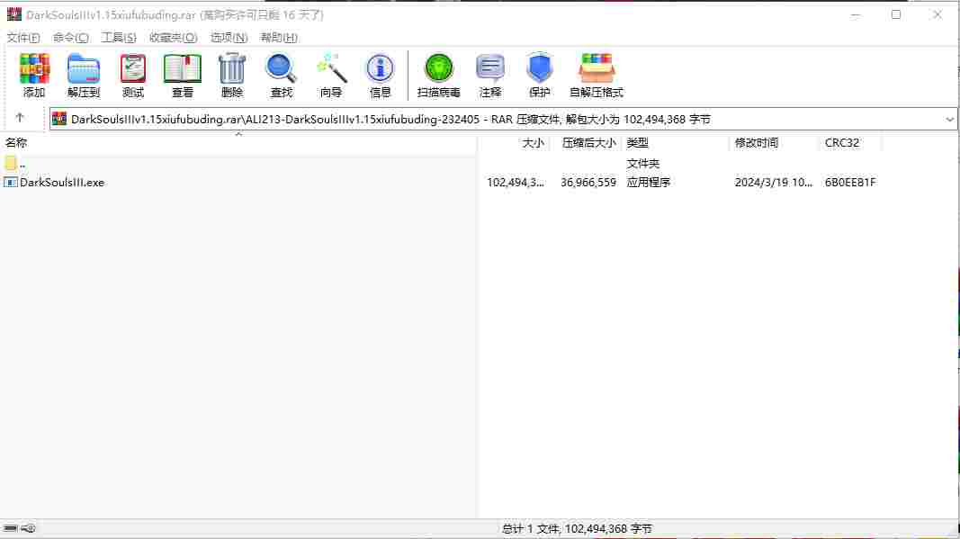
Task: Click the Add (添加) toolbar icon
Action: pos(34,75)
